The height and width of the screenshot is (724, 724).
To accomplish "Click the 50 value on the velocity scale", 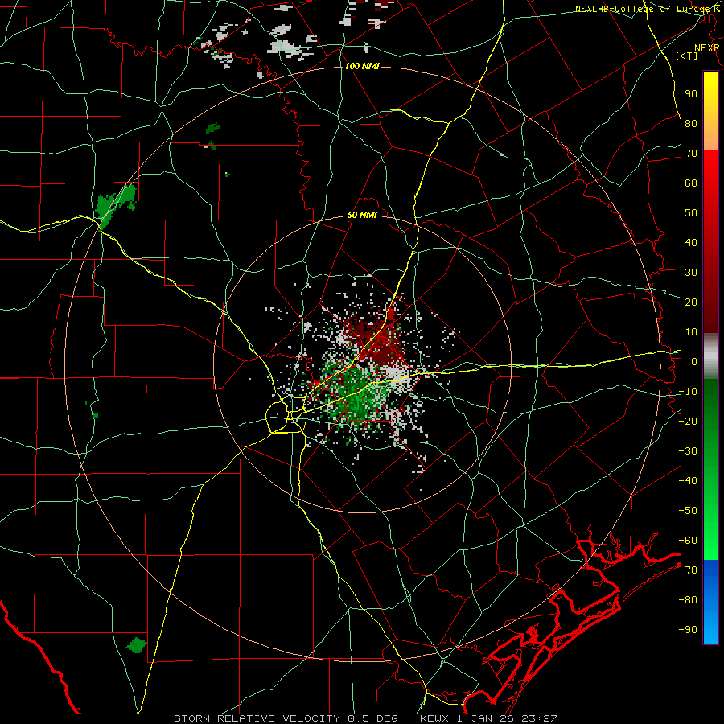I will tap(691, 213).
